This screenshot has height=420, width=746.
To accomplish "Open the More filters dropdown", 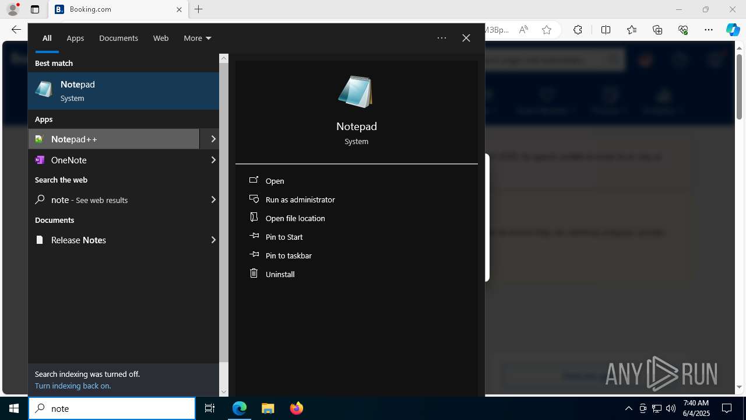I will 197,38.
